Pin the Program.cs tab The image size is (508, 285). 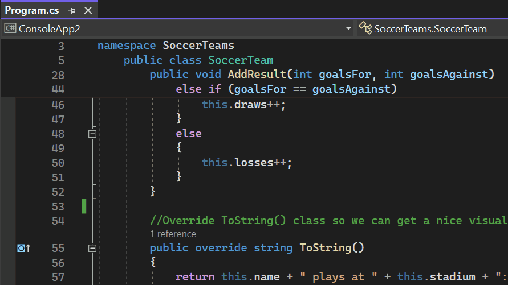[x=72, y=11]
